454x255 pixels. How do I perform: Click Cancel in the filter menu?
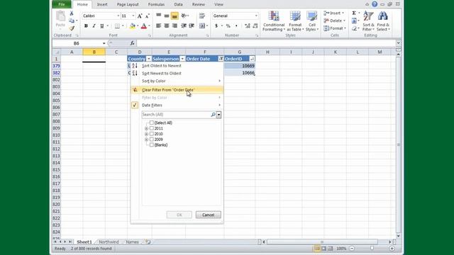(x=208, y=215)
